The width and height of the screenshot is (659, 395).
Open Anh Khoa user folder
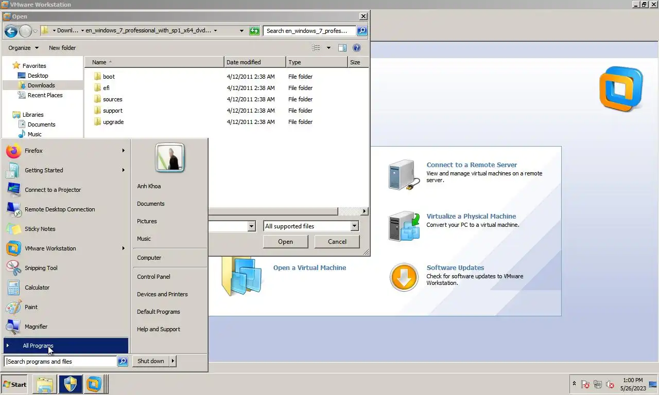(x=149, y=186)
